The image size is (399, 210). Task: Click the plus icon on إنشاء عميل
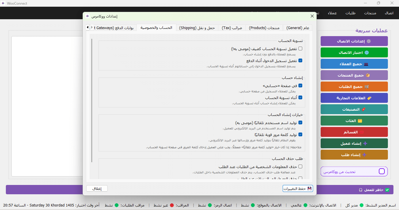click(365, 144)
